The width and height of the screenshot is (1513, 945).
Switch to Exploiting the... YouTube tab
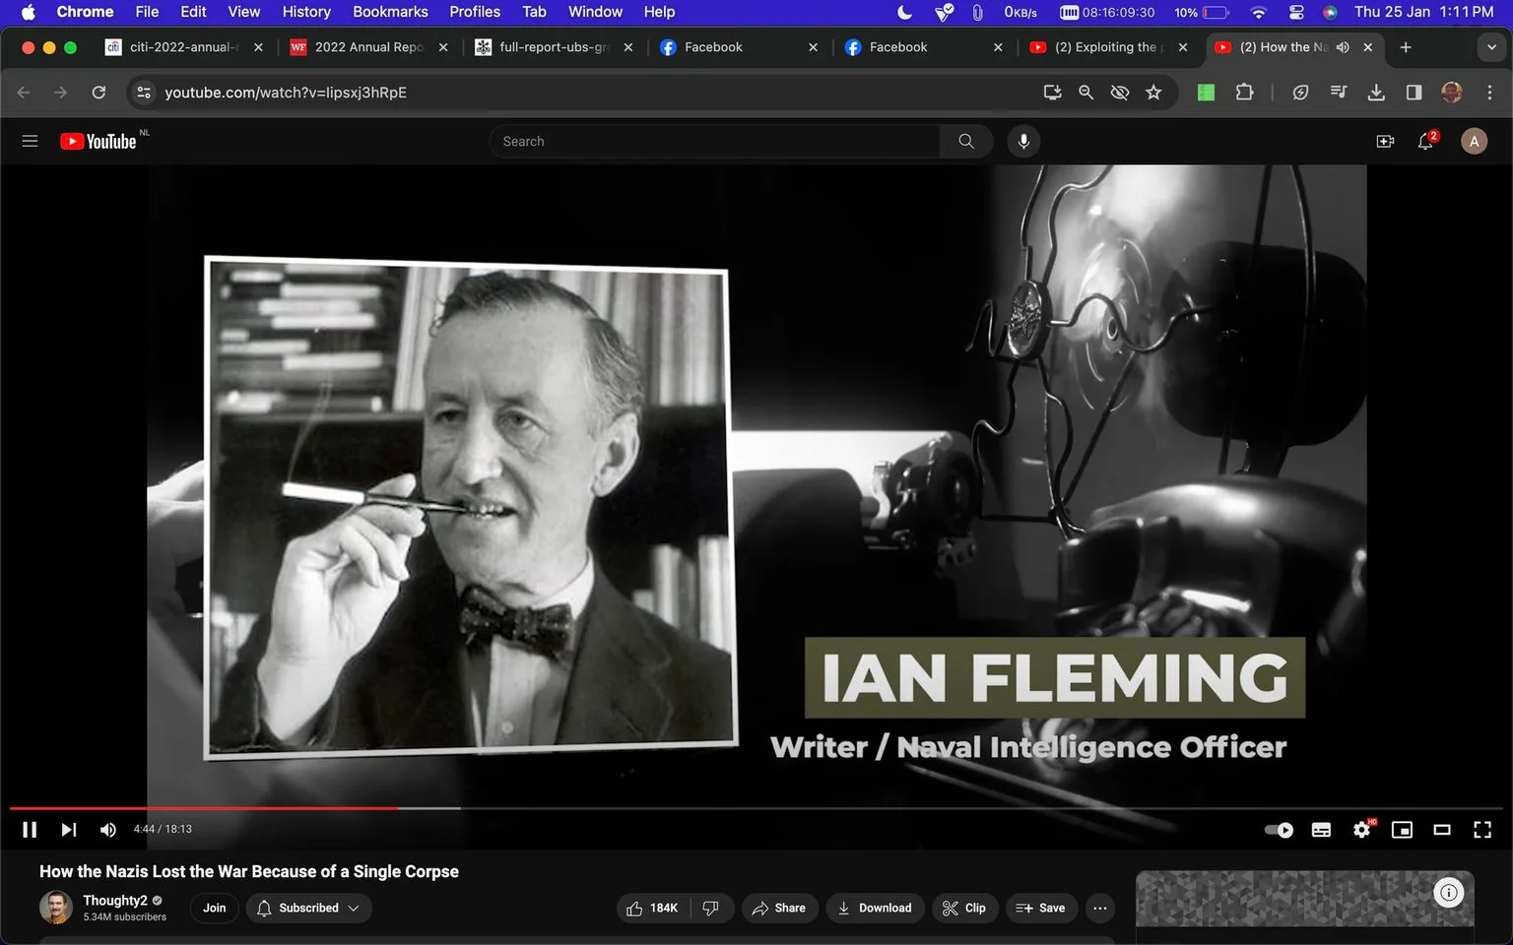1108,46
